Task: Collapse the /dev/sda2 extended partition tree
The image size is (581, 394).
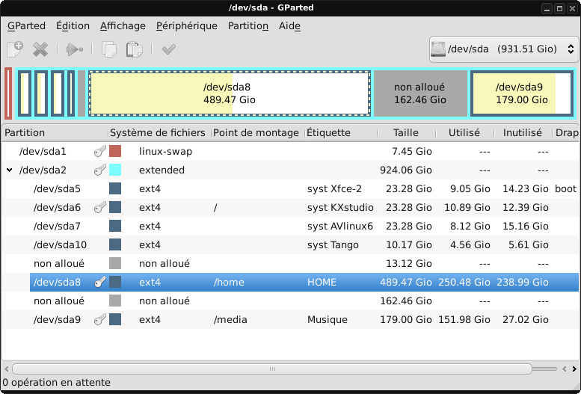Action: [9, 170]
